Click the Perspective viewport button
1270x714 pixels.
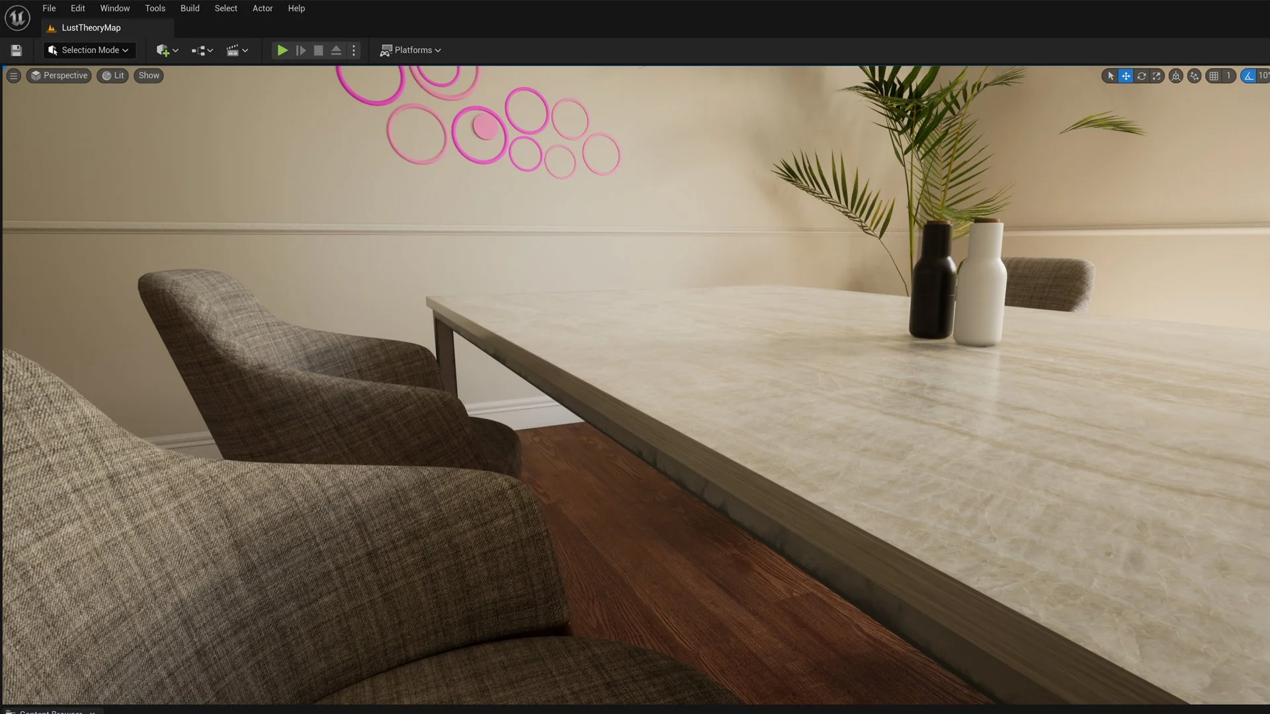point(59,75)
